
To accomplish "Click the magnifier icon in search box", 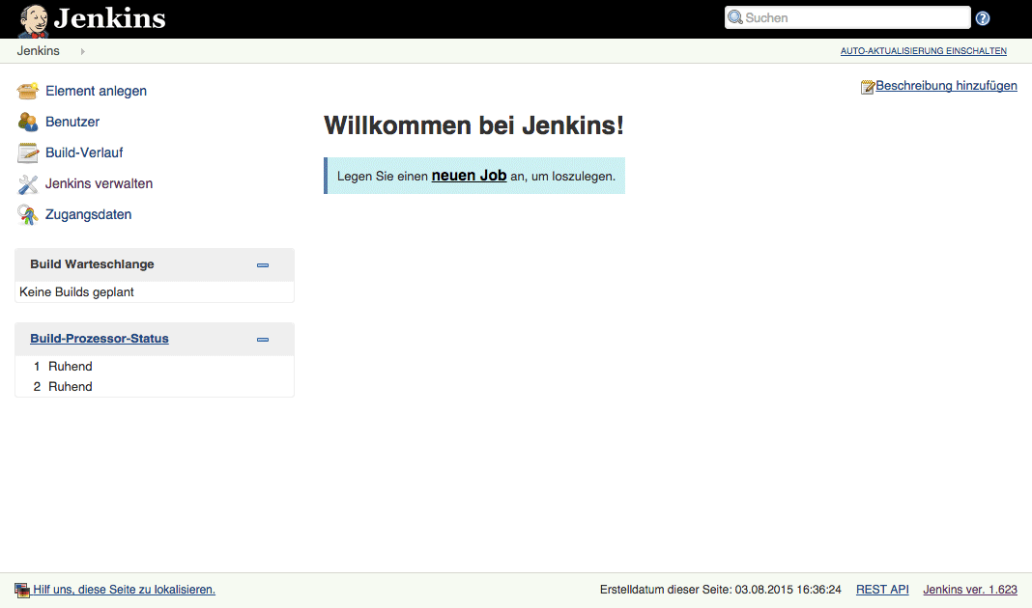I will coord(735,17).
